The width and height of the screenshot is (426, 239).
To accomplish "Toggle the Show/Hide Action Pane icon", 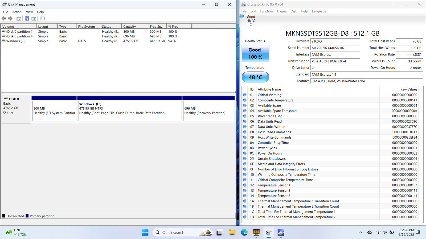I will [x=34, y=19].
